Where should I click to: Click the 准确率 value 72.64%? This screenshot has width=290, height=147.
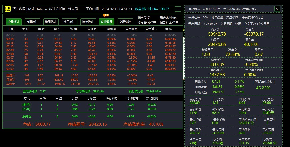[x=233, y=55]
